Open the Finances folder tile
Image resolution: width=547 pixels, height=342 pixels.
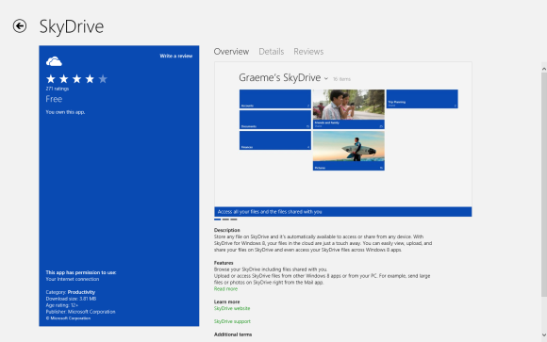(x=274, y=140)
